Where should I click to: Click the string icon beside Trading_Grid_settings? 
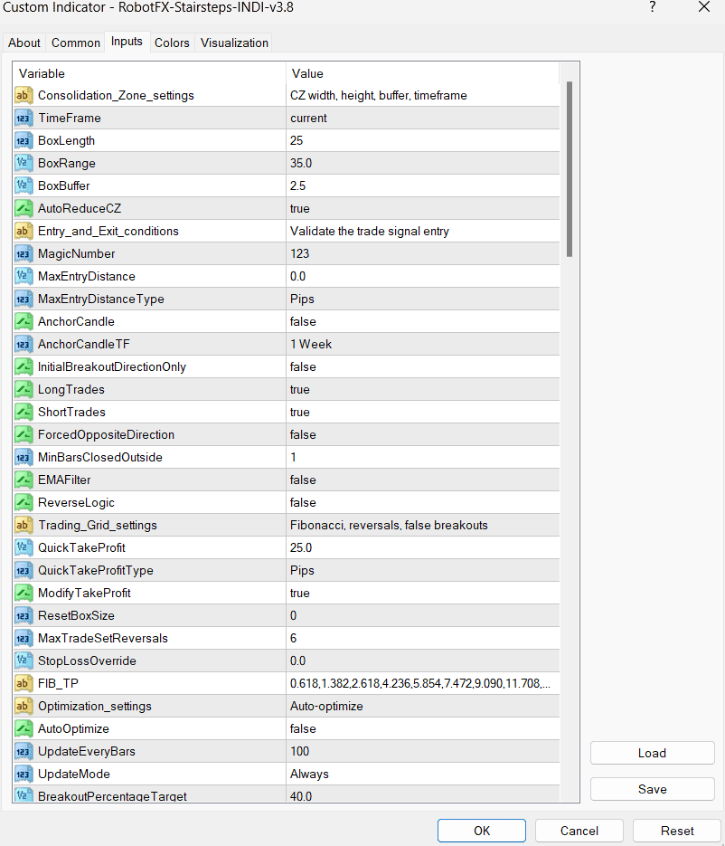point(24,526)
